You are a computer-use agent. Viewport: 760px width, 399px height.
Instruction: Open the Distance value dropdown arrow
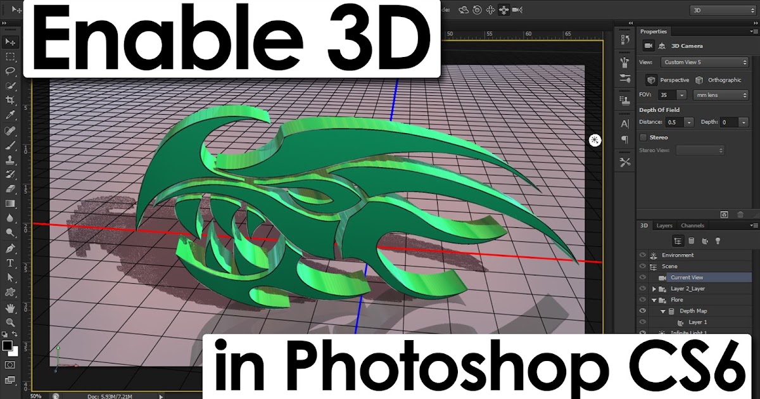pyautogui.click(x=688, y=122)
